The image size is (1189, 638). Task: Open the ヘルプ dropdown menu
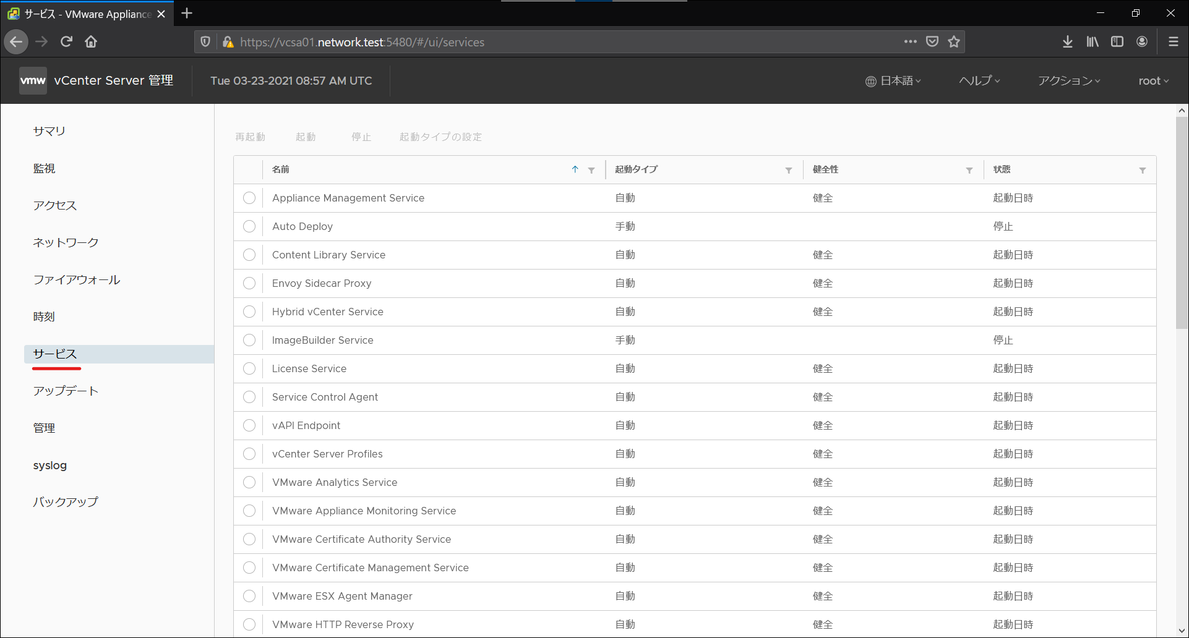click(x=979, y=81)
